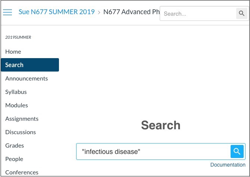Click the top search magnifier icon

(x=241, y=13)
